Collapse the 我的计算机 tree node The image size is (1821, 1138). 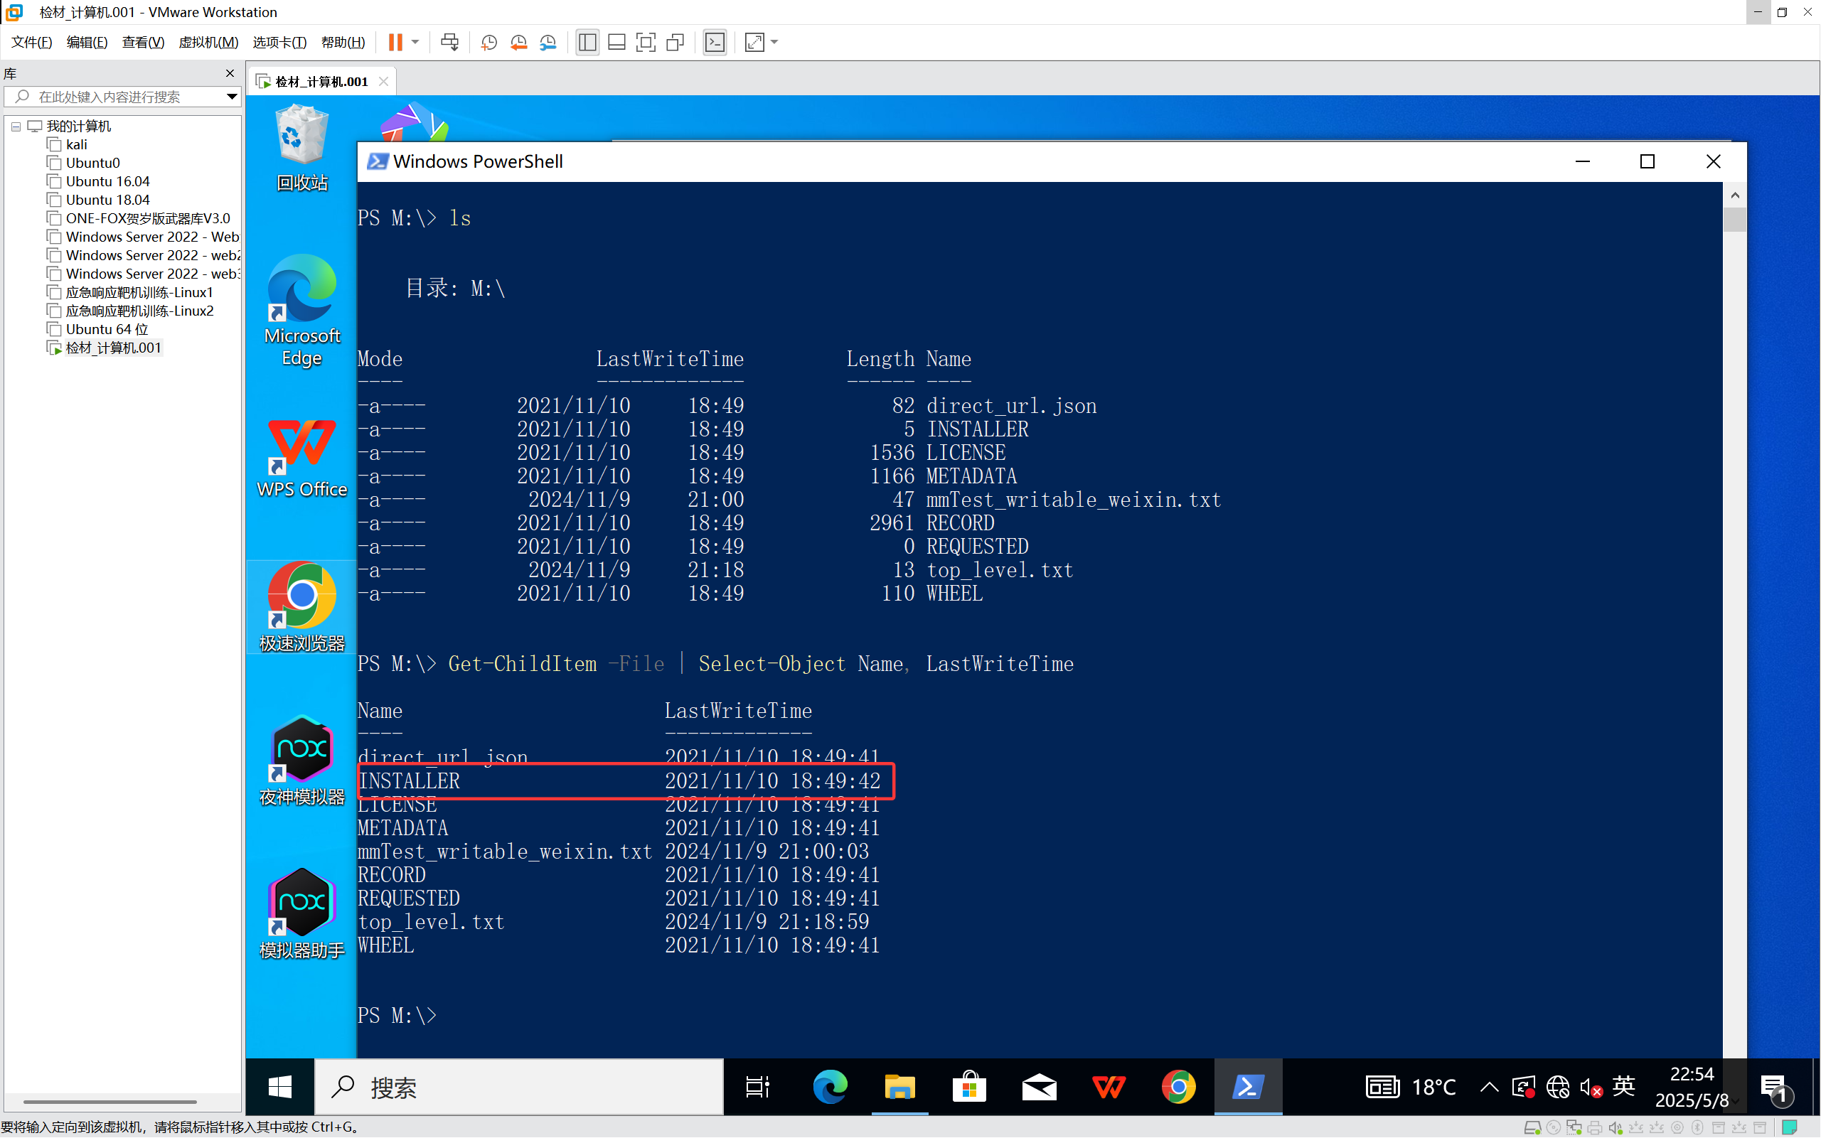coord(16,127)
